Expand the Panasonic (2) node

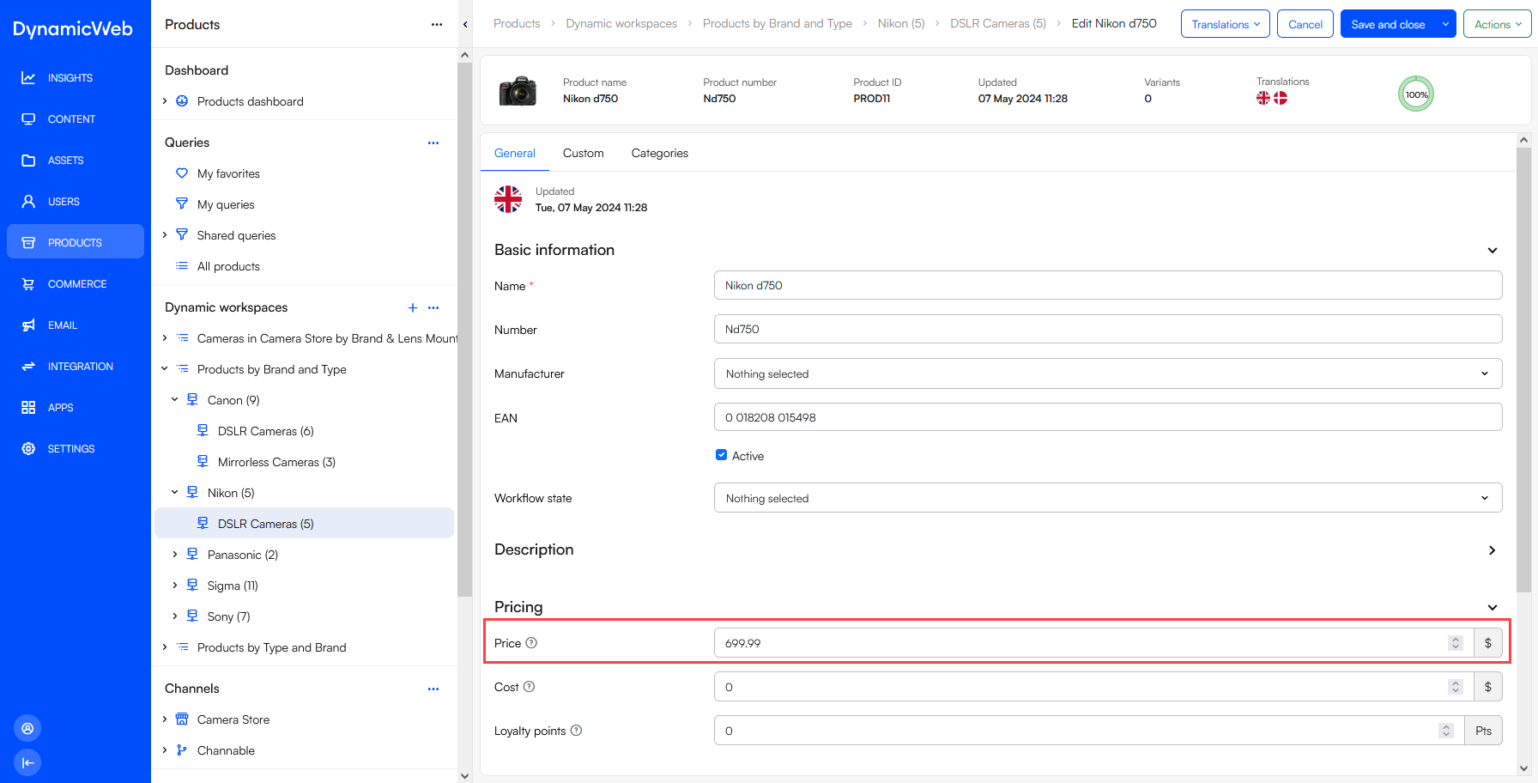pyautogui.click(x=175, y=555)
